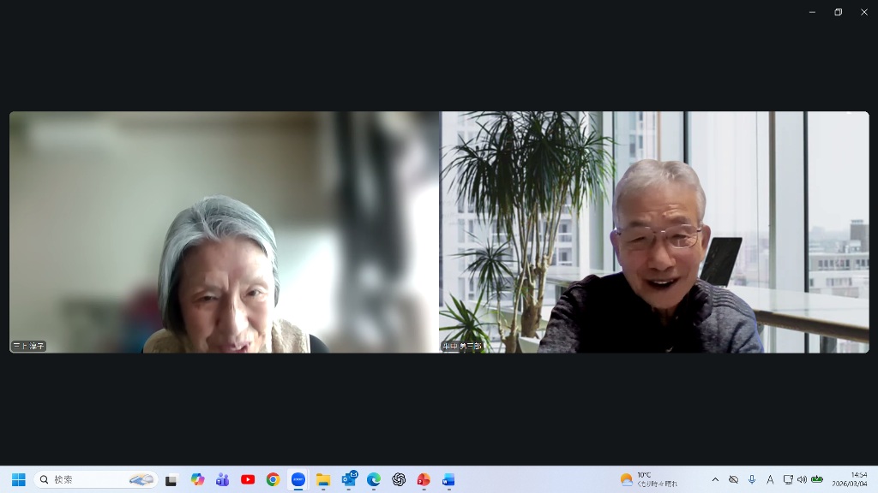Open File Explorer from the taskbar
Viewport: 878px width, 493px height.
pyautogui.click(x=323, y=479)
